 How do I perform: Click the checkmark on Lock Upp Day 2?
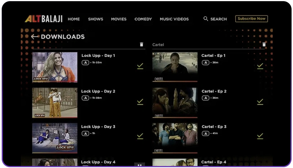point(140,102)
